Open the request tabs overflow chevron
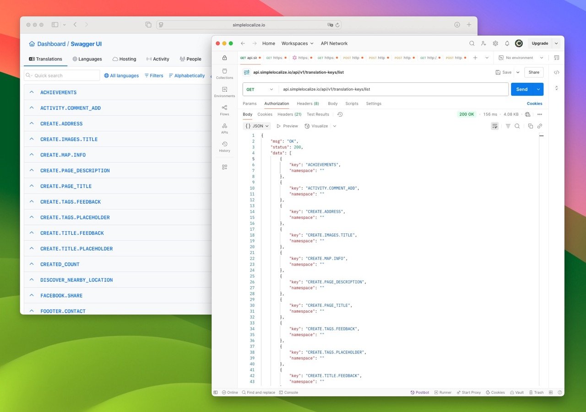The image size is (586, 412). (x=487, y=58)
